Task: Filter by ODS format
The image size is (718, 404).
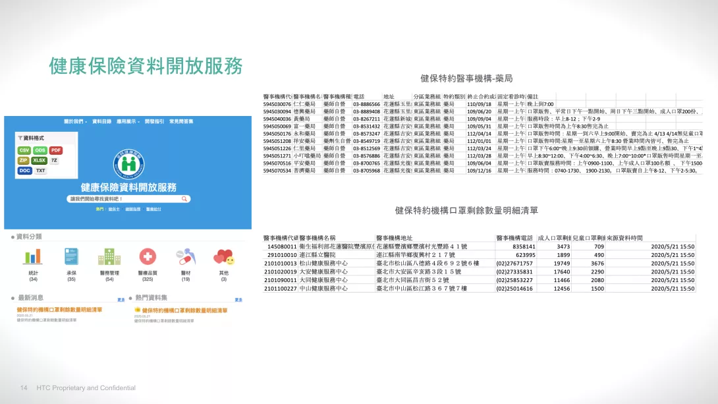Action: click(x=40, y=150)
